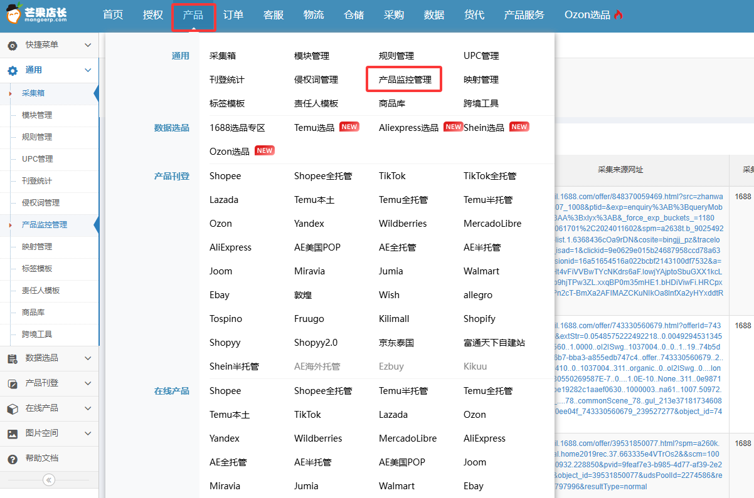
Task: Select 映射管理 in the left sidebar
Action: (x=37, y=247)
